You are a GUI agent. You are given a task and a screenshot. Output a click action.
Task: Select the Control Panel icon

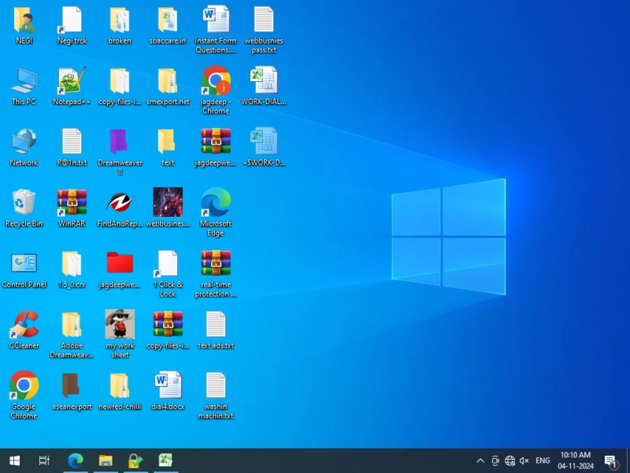[24, 264]
